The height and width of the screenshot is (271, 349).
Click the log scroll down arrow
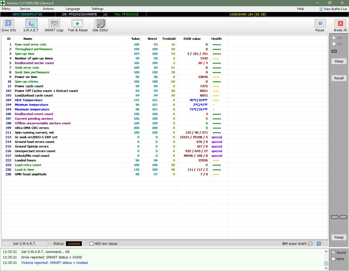pos(326,268)
